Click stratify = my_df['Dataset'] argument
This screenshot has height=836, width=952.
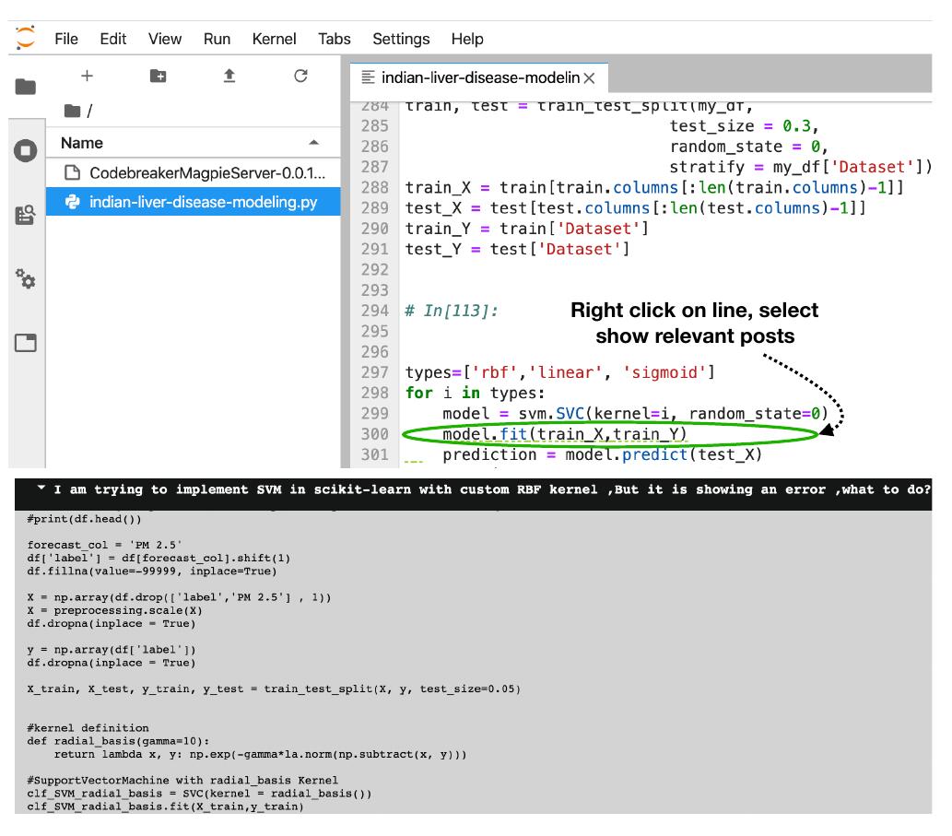pos(801,167)
